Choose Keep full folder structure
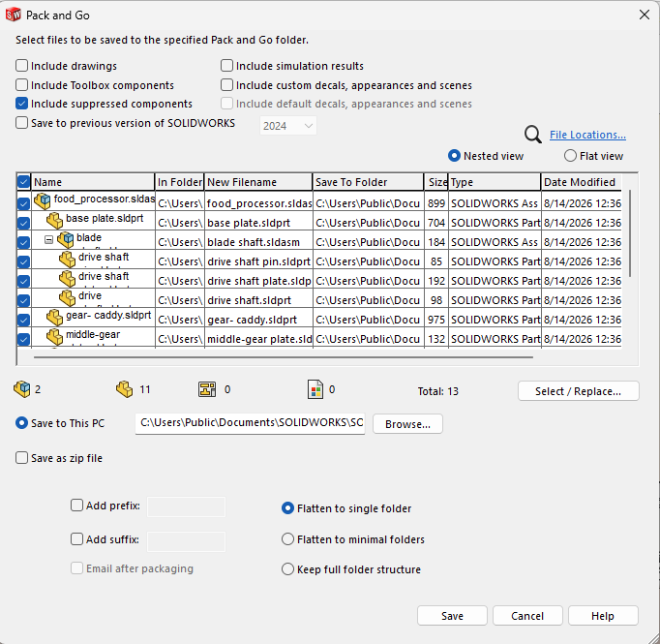 pyautogui.click(x=287, y=569)
